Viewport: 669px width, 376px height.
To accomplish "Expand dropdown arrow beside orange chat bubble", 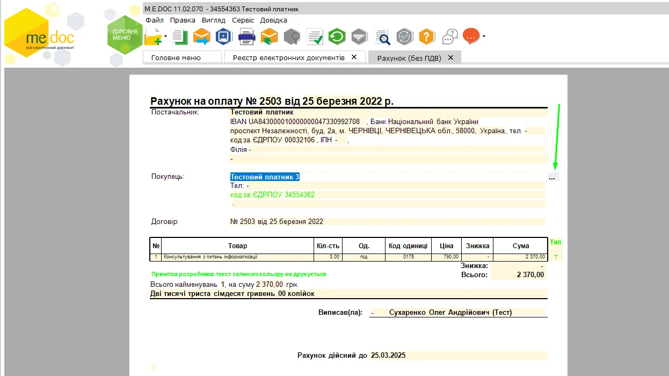I will click(484, 37).
